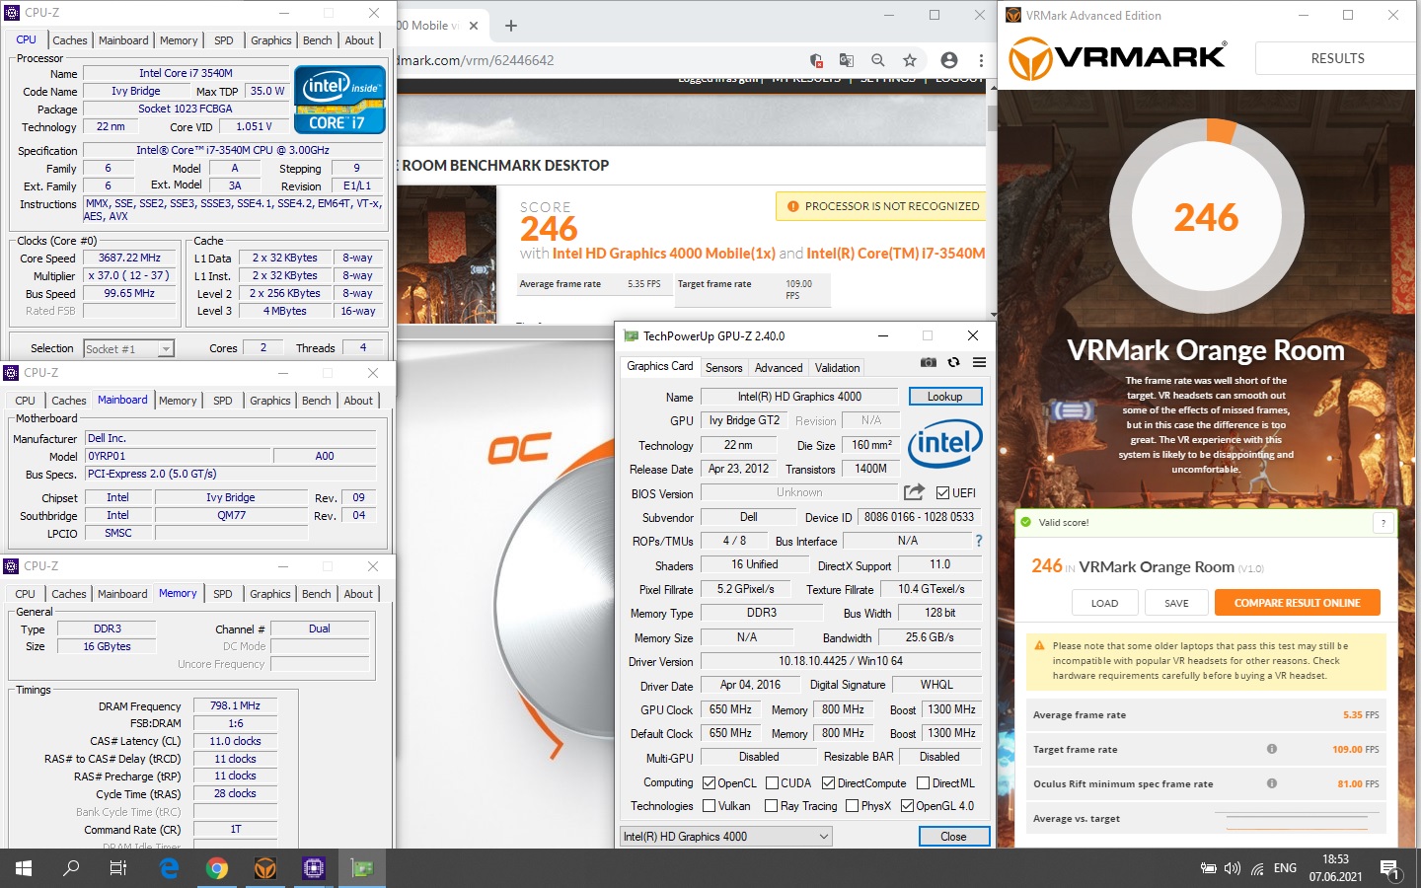Image resolution: width=1421 pixels, height=888 pixels.
Task: Click the BIOS export share icon in GPU-Z
Action: tap(915, 491)
